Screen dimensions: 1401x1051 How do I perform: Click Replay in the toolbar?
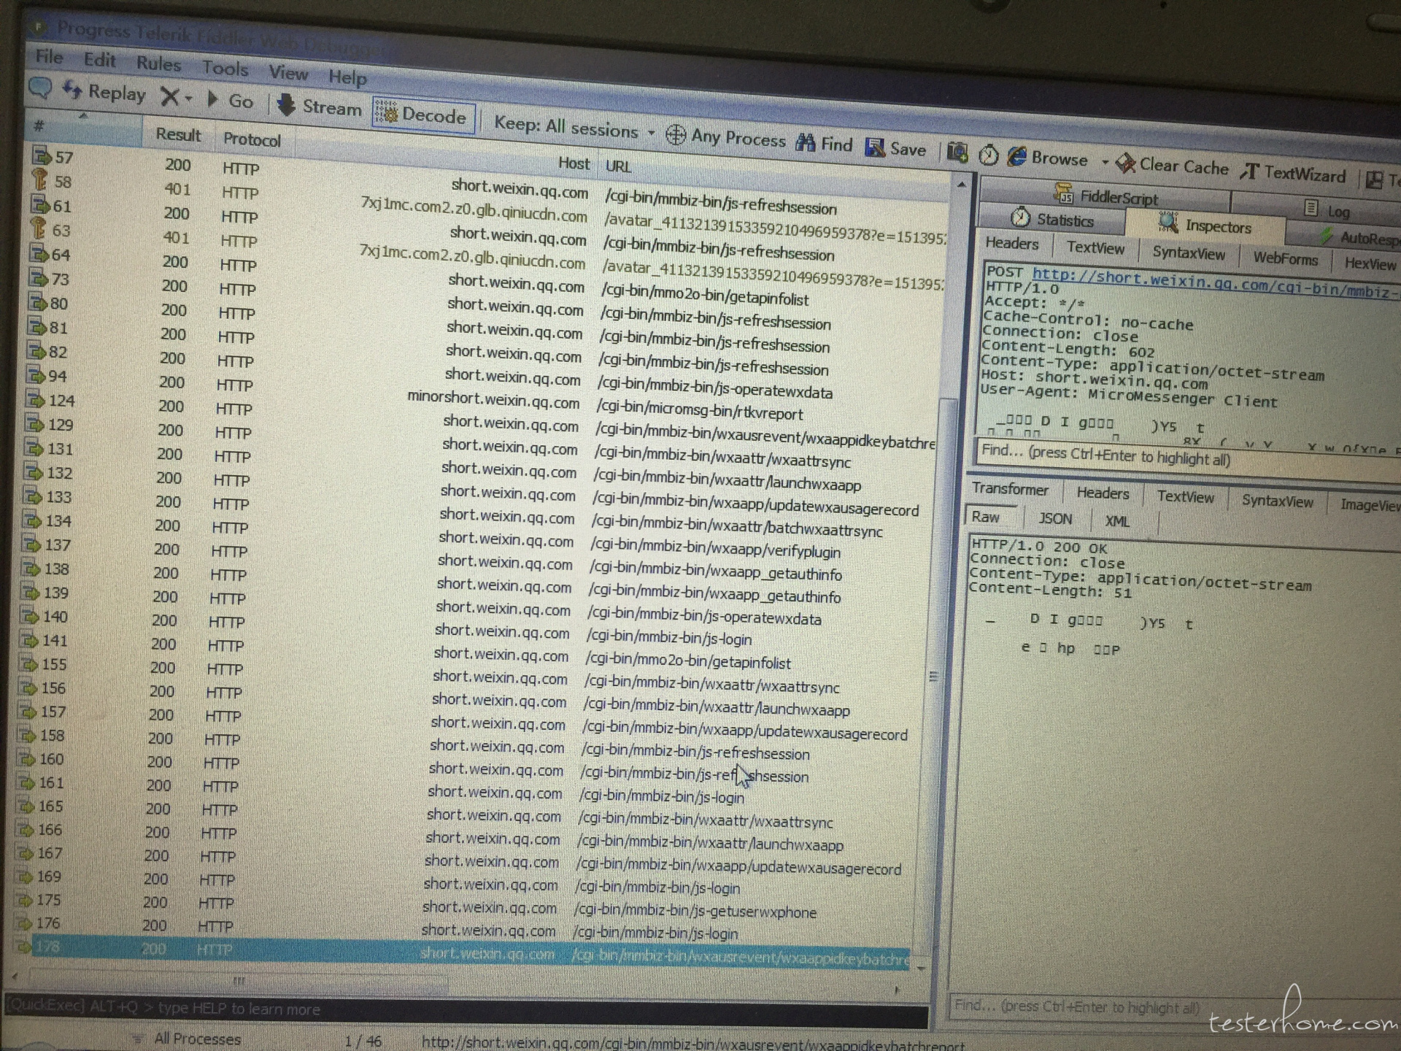104,92
